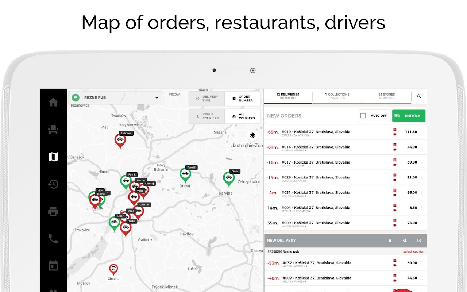This screenshot has width=467, height=292.
Task: Click the note icon on order #019
Action: tap(395, 130)
